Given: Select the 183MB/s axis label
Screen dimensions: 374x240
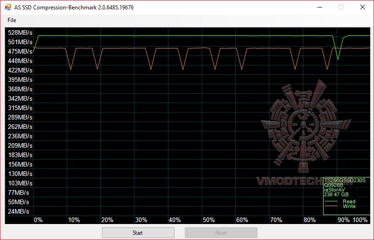Looking at the screenshot, I should (x=20, y=155).
